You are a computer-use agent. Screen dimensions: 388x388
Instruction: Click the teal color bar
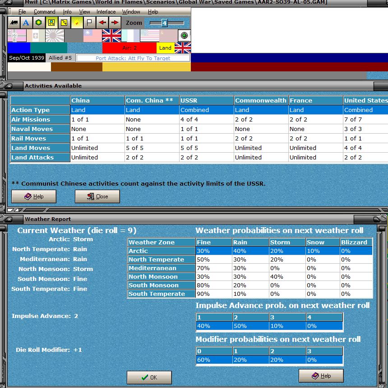point(49,48)
